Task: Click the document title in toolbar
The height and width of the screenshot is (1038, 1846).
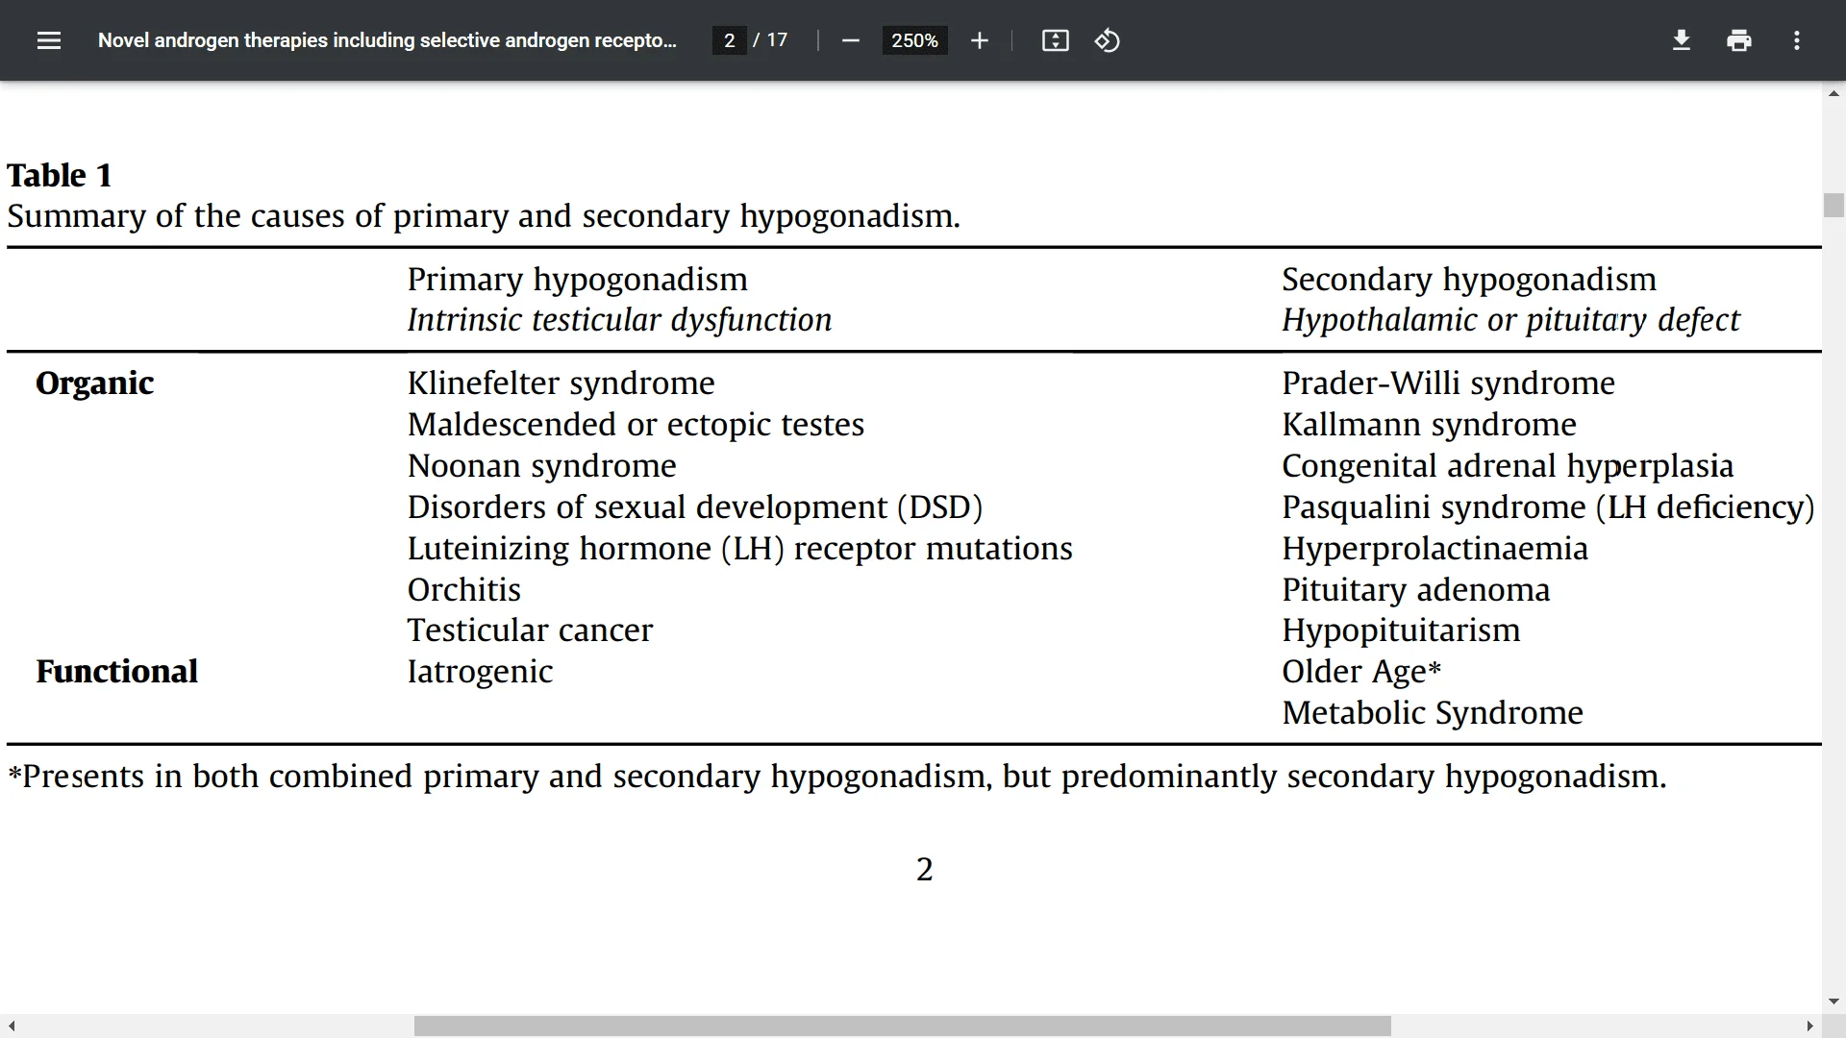Action: (x=387, y=40)
